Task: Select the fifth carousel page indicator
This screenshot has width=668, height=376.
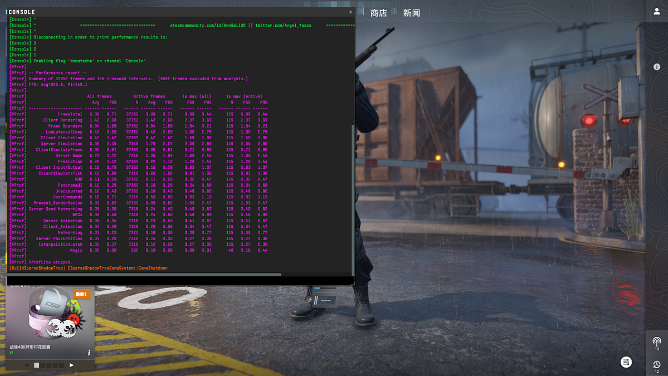Action: 61,365
